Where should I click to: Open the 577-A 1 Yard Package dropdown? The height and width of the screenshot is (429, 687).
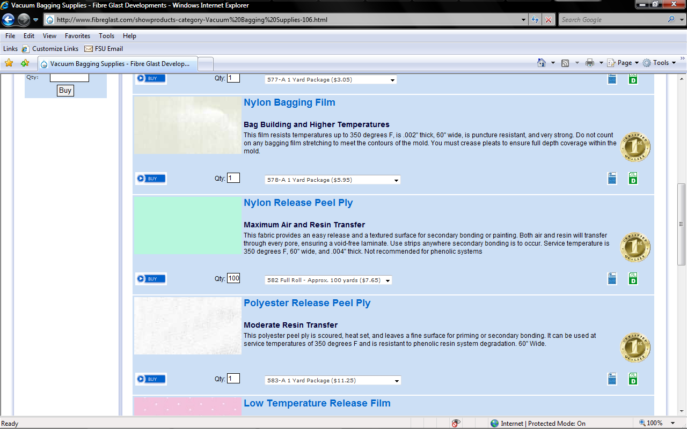click(x=331, y=79)
